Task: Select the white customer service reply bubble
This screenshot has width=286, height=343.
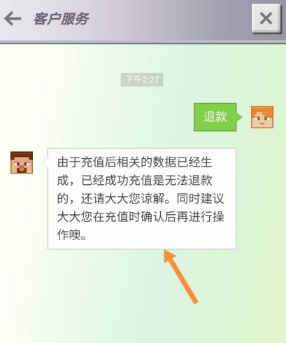Action: coord(142,199)
